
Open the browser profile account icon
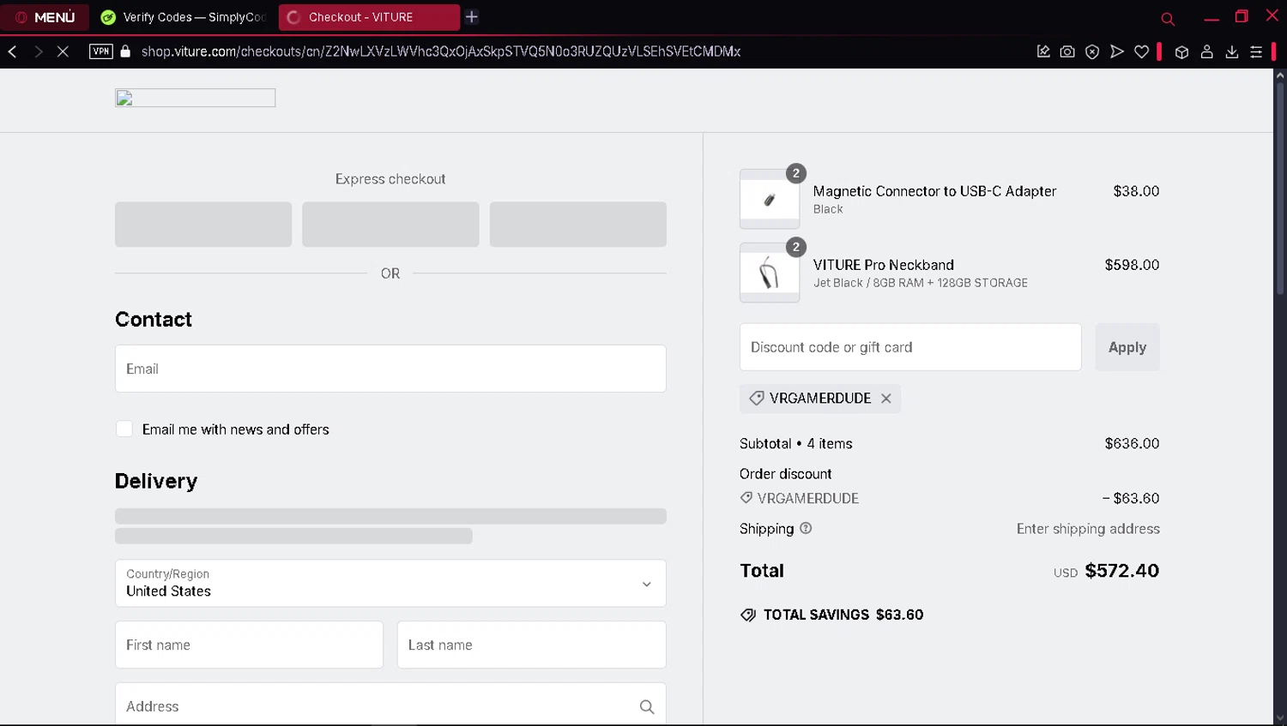coord(1206,51)
